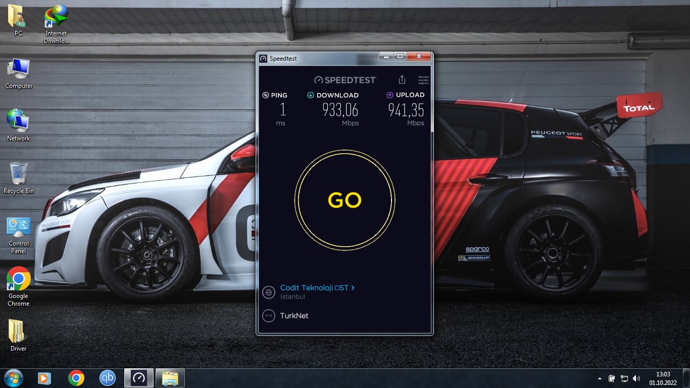Open qBittorrent from the taskbar
The image size is (690, 388).
[108, 378]
